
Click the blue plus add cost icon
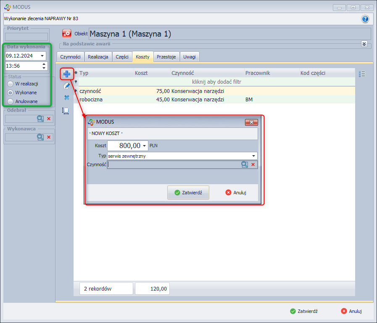(x=66, y=74)
